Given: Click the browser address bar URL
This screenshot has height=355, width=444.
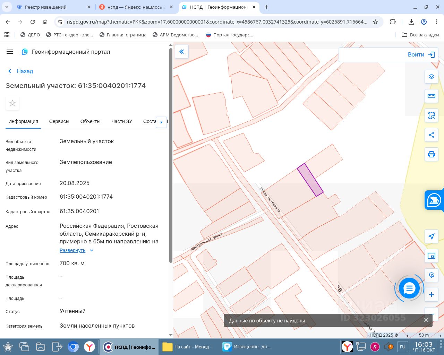Looking at the screenshot, I should point(217,22).
